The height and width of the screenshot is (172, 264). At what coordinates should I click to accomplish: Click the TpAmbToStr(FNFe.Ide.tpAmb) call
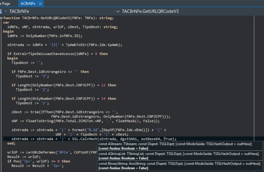93,45
